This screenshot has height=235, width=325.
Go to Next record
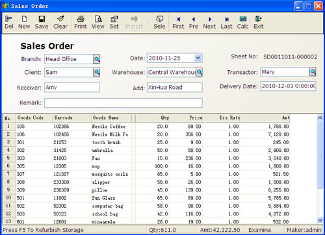[209, 22]
